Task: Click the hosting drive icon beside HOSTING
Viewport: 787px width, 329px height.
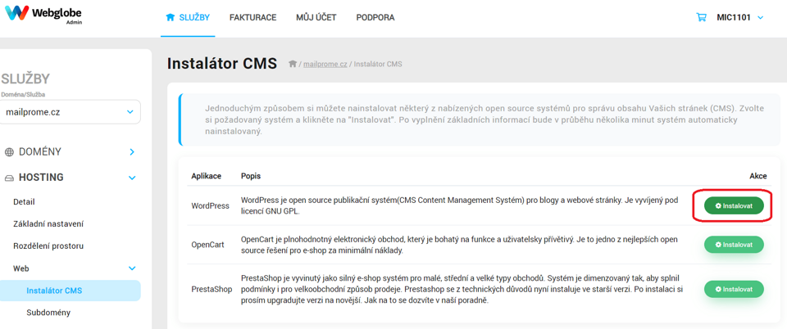Action: point(9,178)
